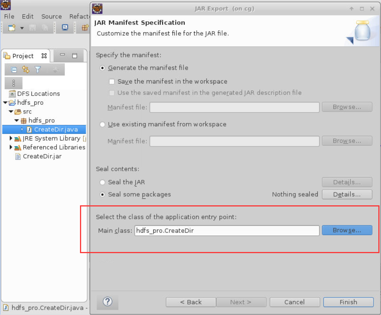This screenshot has width=381, height=315.
Task: Click the Save toolbar icon
Action: coord(33,28)
